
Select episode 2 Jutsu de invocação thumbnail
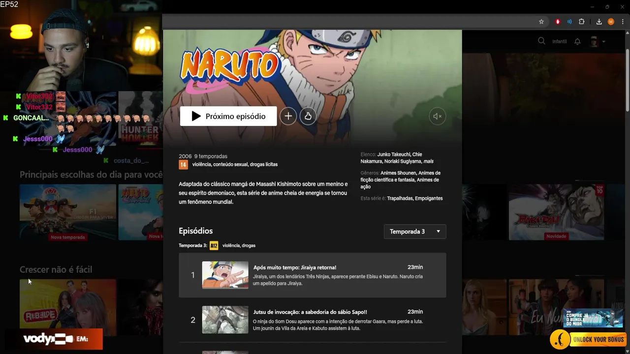[225, 320]
